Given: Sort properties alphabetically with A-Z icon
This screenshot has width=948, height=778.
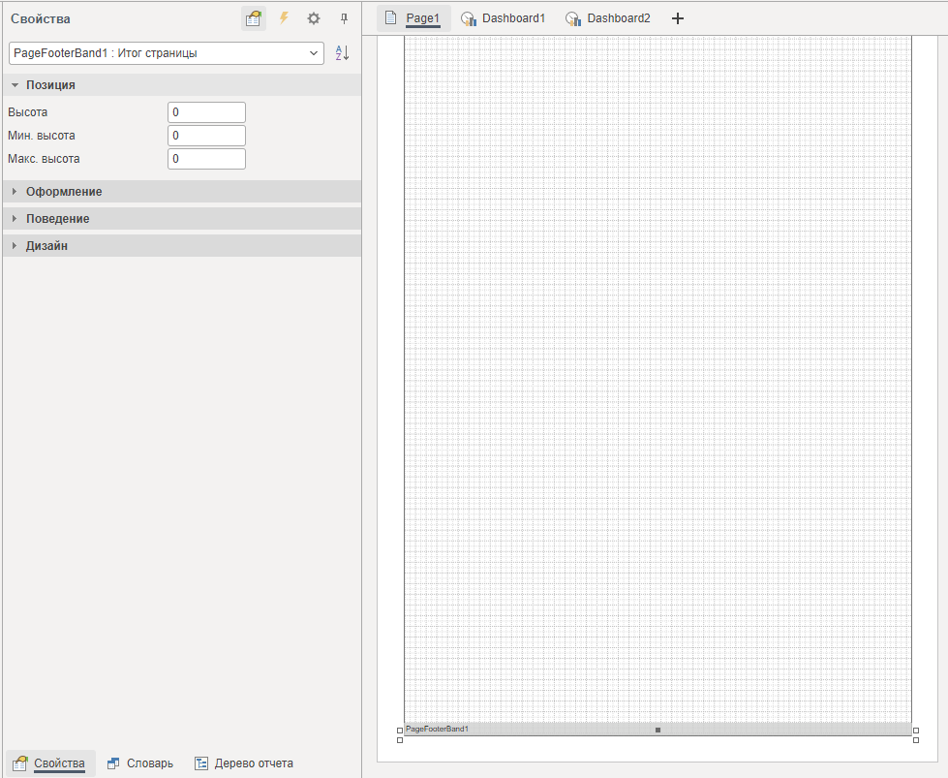Looking at the screenshot, I should click(342, 53).
